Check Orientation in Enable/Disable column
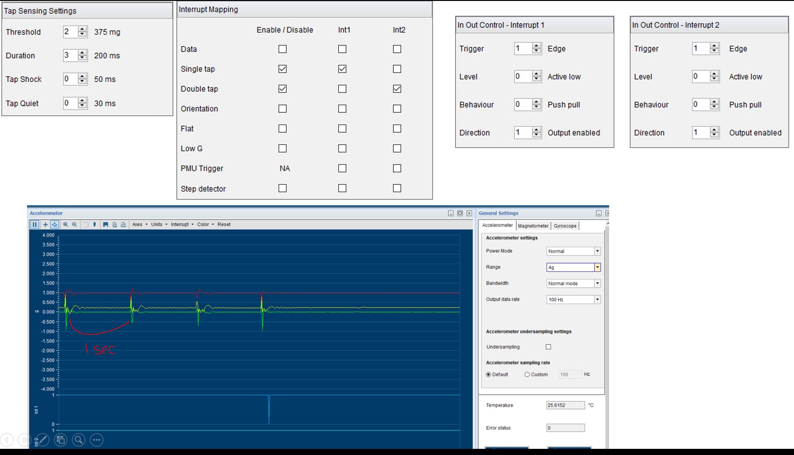 (283, 109)
